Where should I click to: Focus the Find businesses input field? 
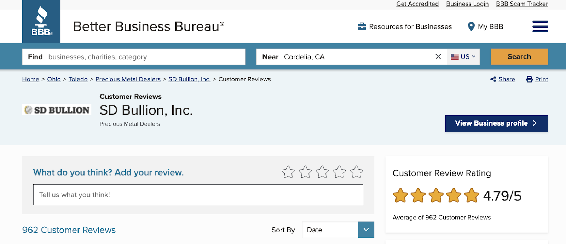(134, 57)
